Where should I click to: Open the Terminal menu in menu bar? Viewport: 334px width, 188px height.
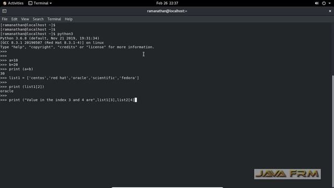(54, 19)
